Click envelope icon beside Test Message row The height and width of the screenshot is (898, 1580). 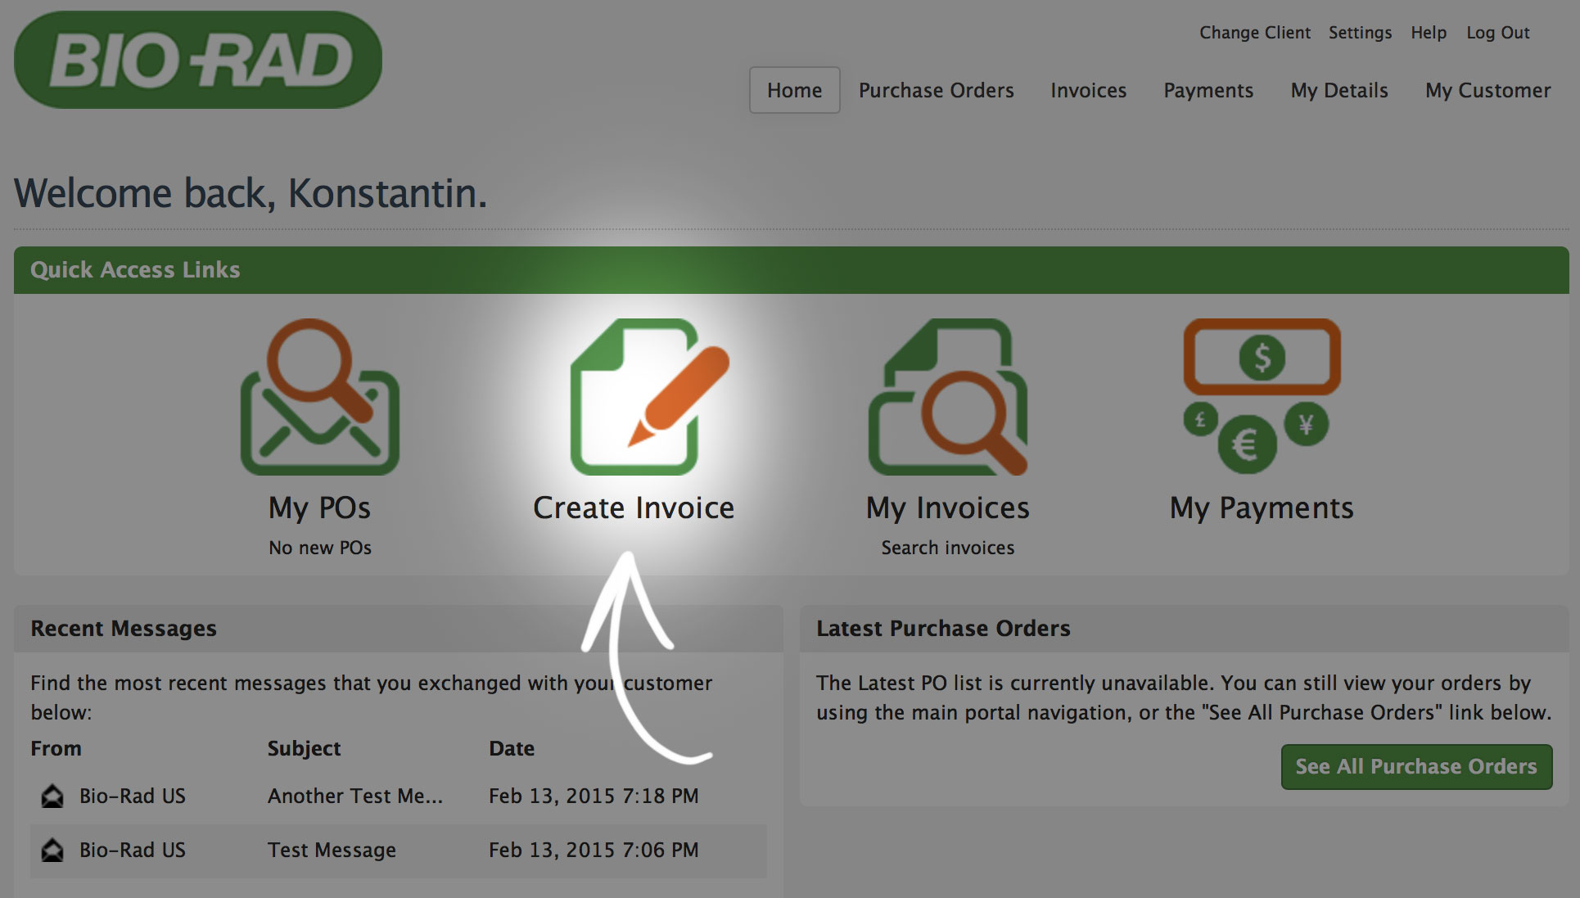tap(52, 850)
